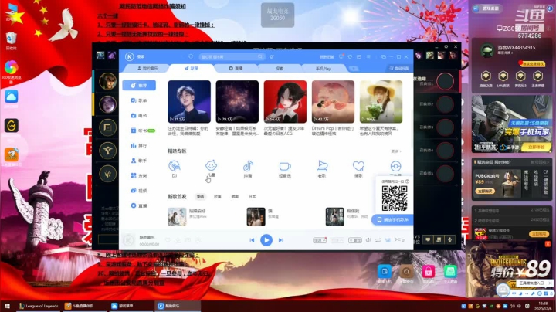This screenshot has width=556, height=312.
Task: Click the previous track button
Action: 252,240
